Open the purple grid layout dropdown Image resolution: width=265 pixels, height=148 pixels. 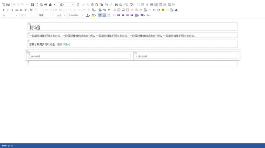coord(137,15)
